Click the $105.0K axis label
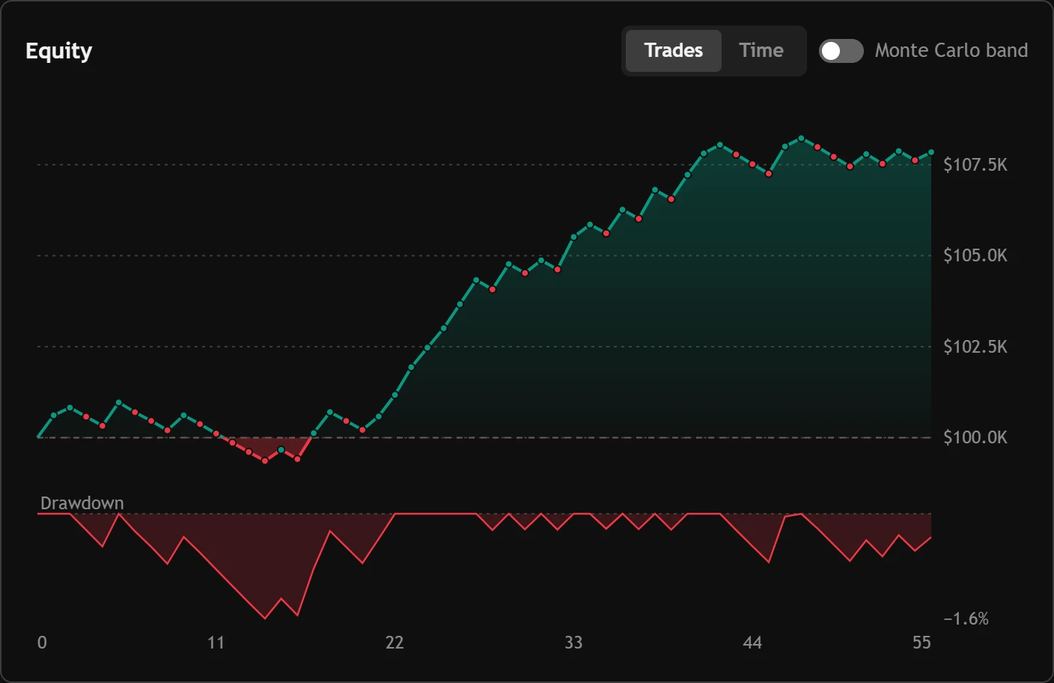 975,255
